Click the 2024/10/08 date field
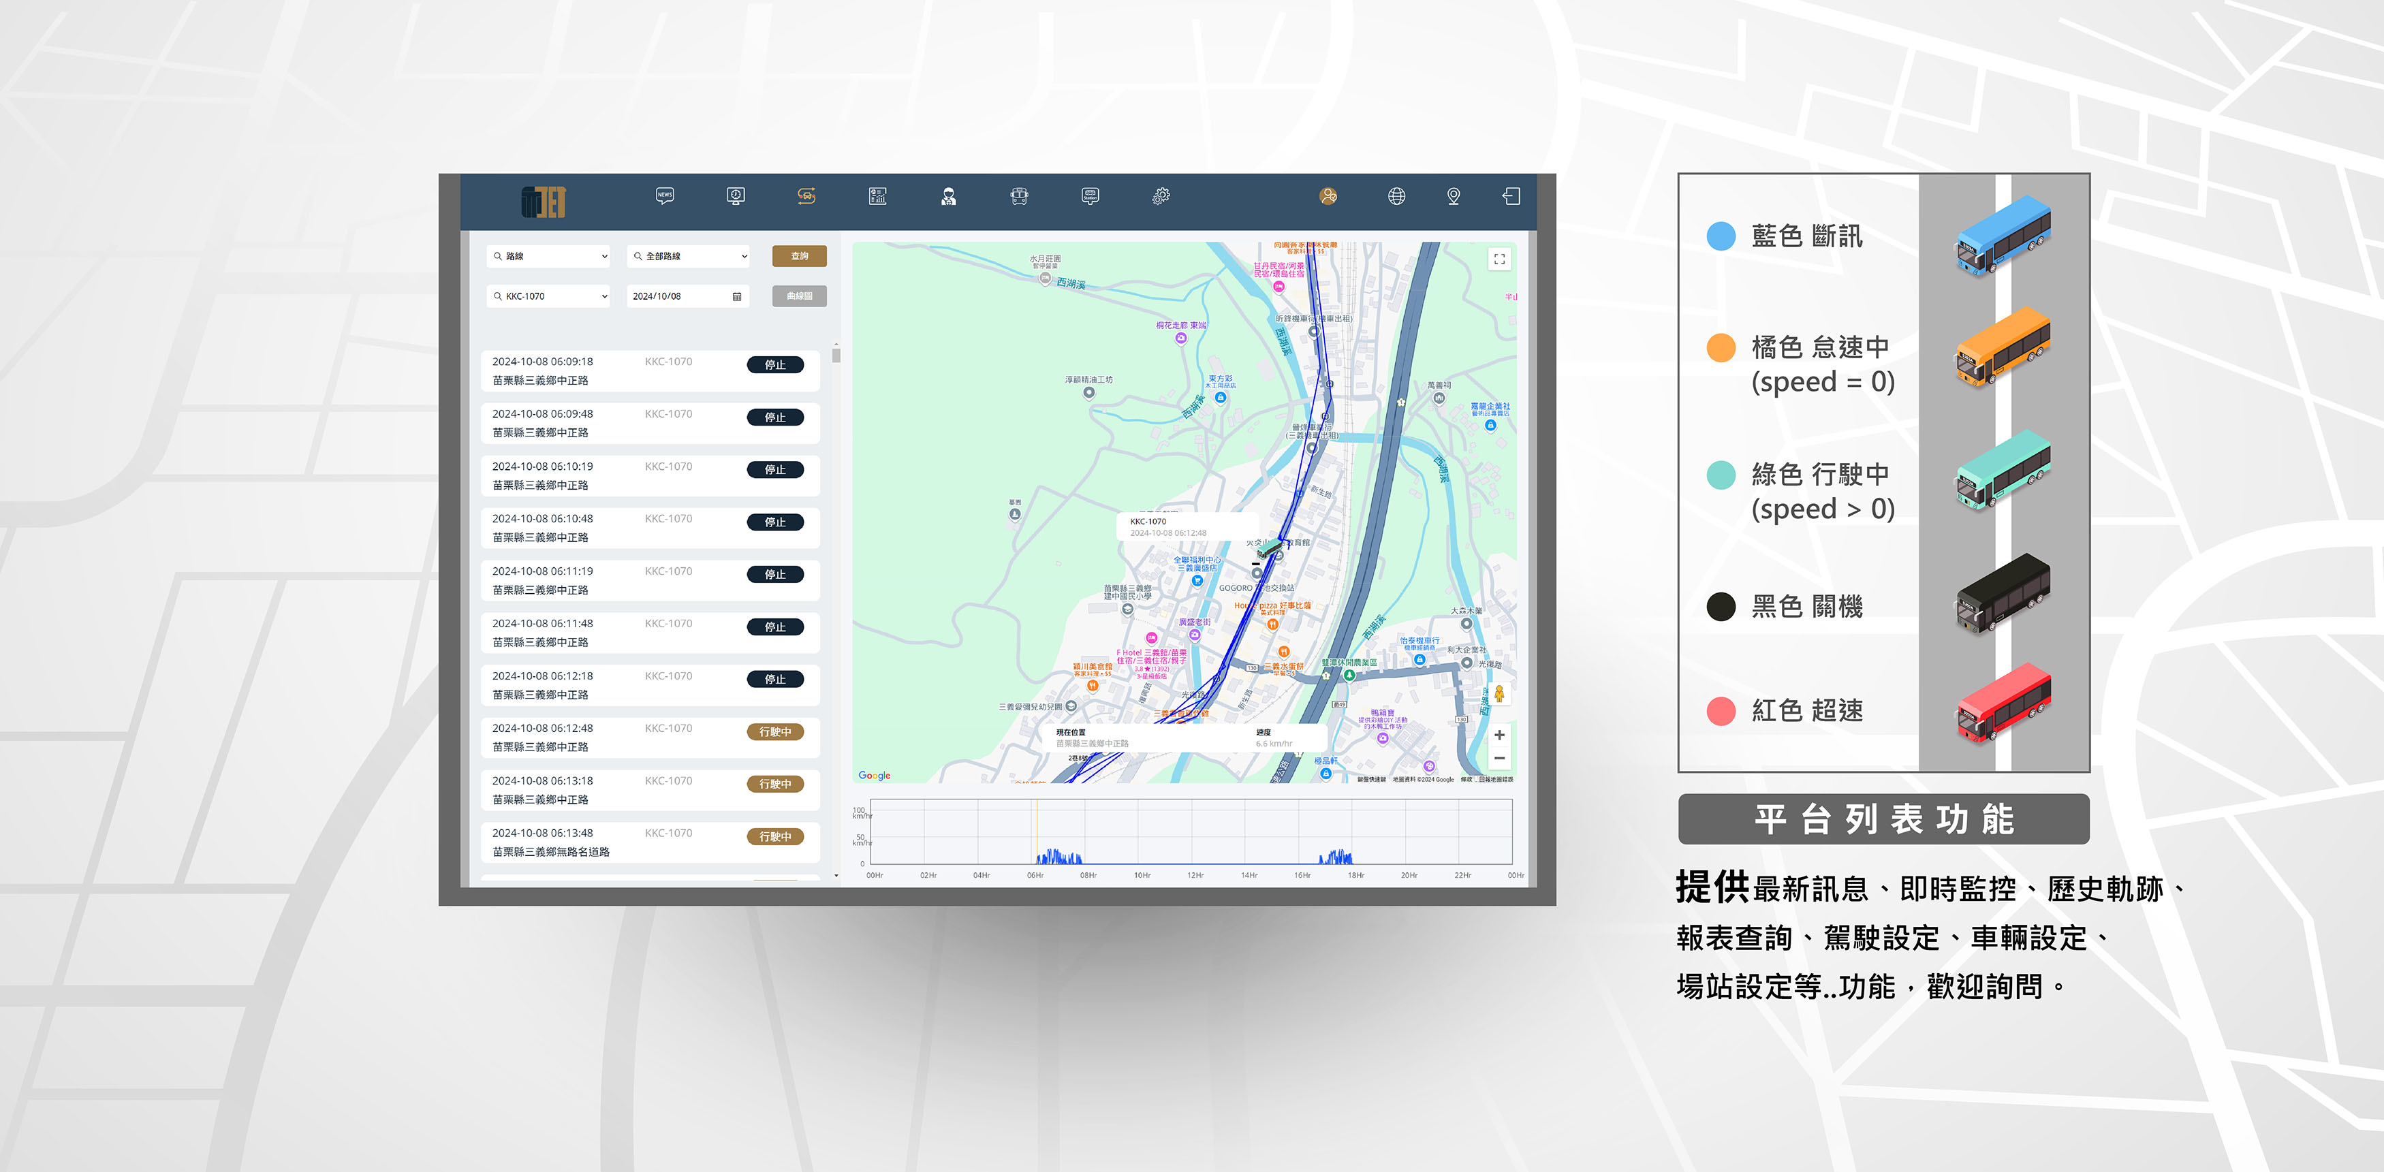Viewport: 2384px width, 1172px height. point(688,297)
